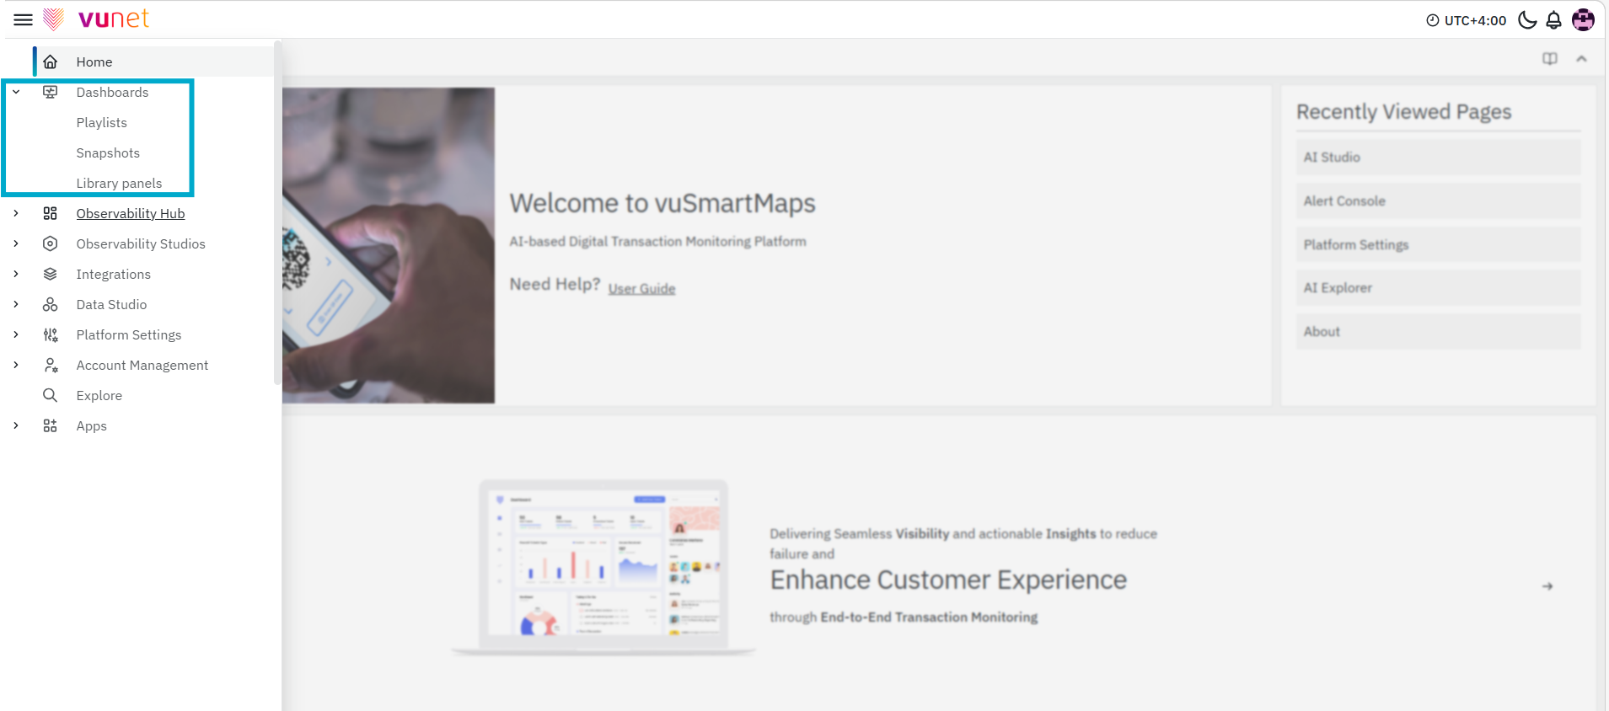The height and width of the screenshot is (711, 1609).
Task: Click the Explore magnifier icon
Action: pyautogui.click(x=51, y=395)
